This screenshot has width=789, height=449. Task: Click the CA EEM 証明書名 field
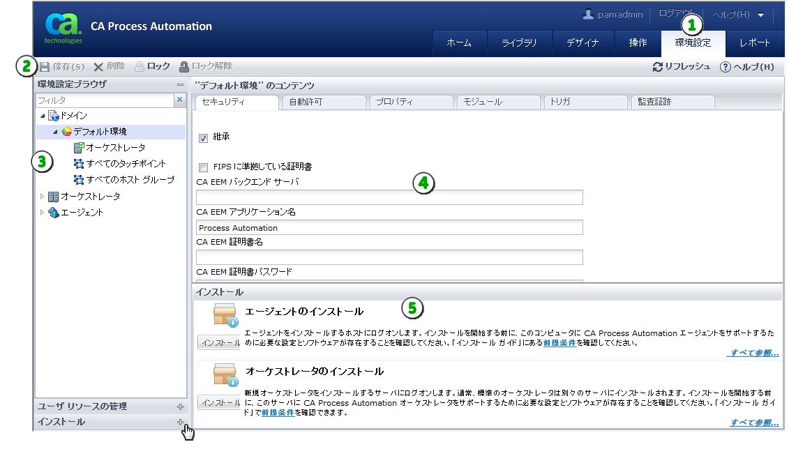pos(389,257)
